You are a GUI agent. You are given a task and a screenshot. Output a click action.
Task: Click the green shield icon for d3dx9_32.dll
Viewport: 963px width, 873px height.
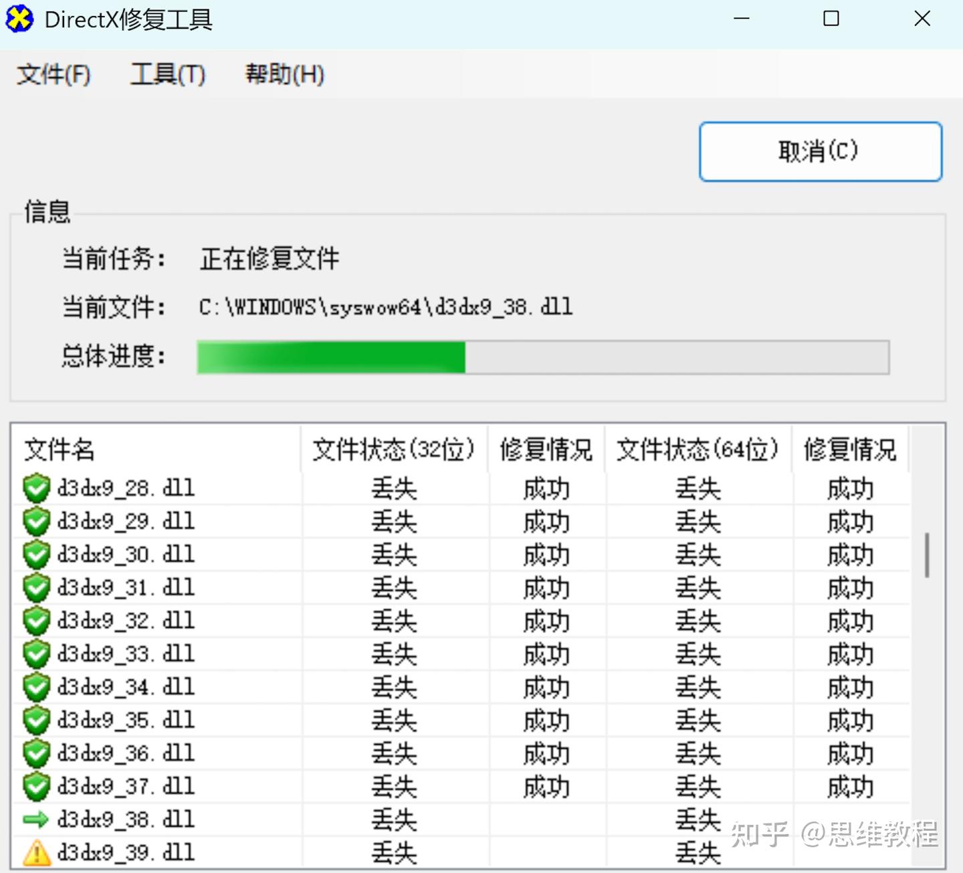pyautogui.click(x=36, y=621)
